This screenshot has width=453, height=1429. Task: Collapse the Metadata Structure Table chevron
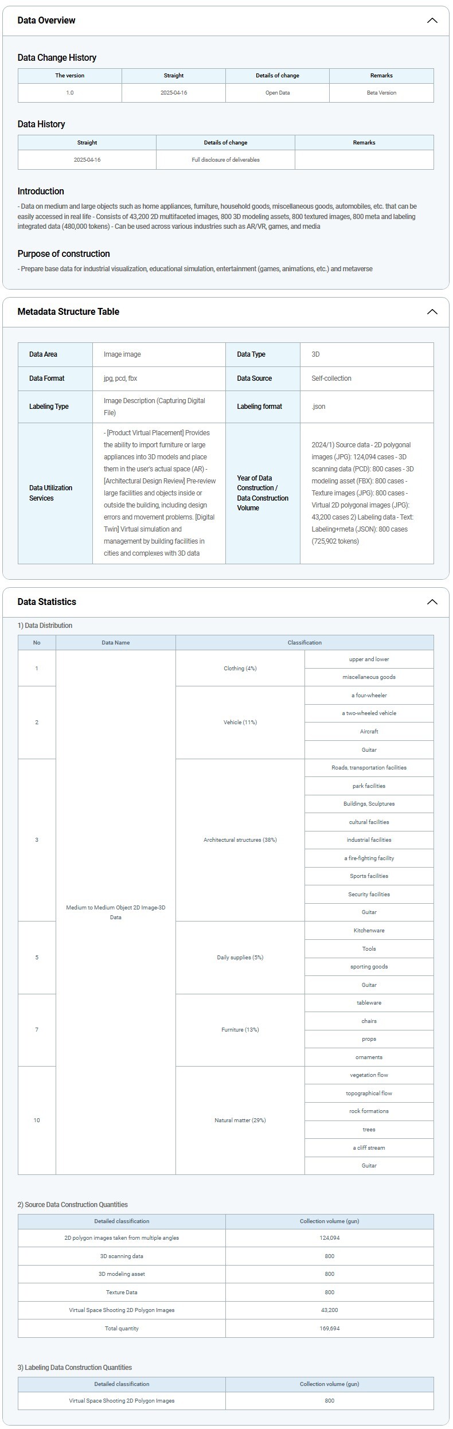click(x=432, y=312)
